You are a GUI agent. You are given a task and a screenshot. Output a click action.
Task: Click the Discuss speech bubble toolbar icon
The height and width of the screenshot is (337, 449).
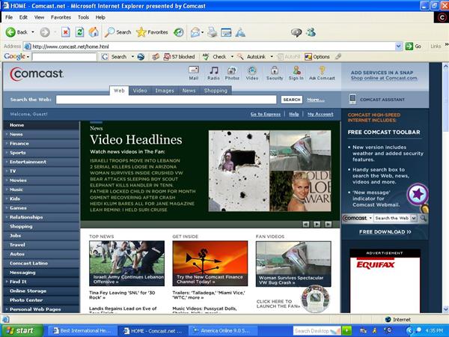[x=296, y=33]
